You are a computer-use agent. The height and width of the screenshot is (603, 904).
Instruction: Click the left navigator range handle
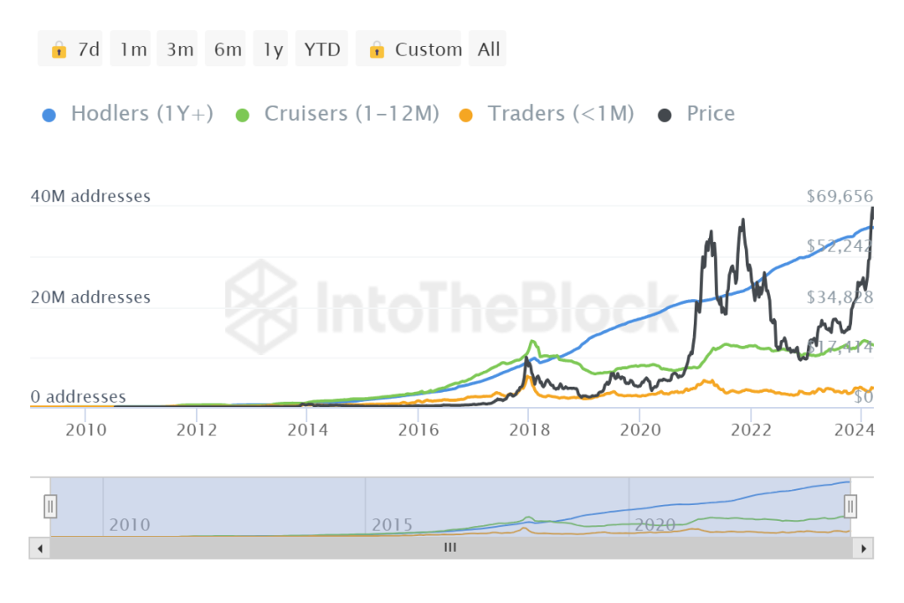pyautogui.click(x=50, y=506)
